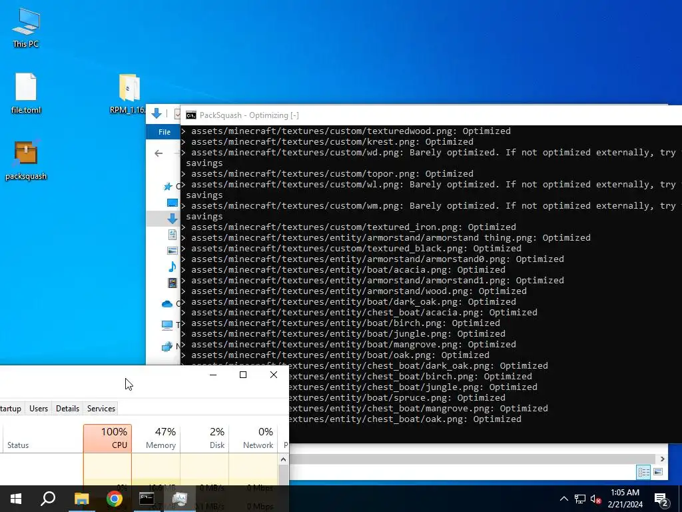The height and width of the screenshot is (512, 682).
Task: Select Quick access star in Explorer sidebar
Action: pyautogui.click(x=168, y=187)
